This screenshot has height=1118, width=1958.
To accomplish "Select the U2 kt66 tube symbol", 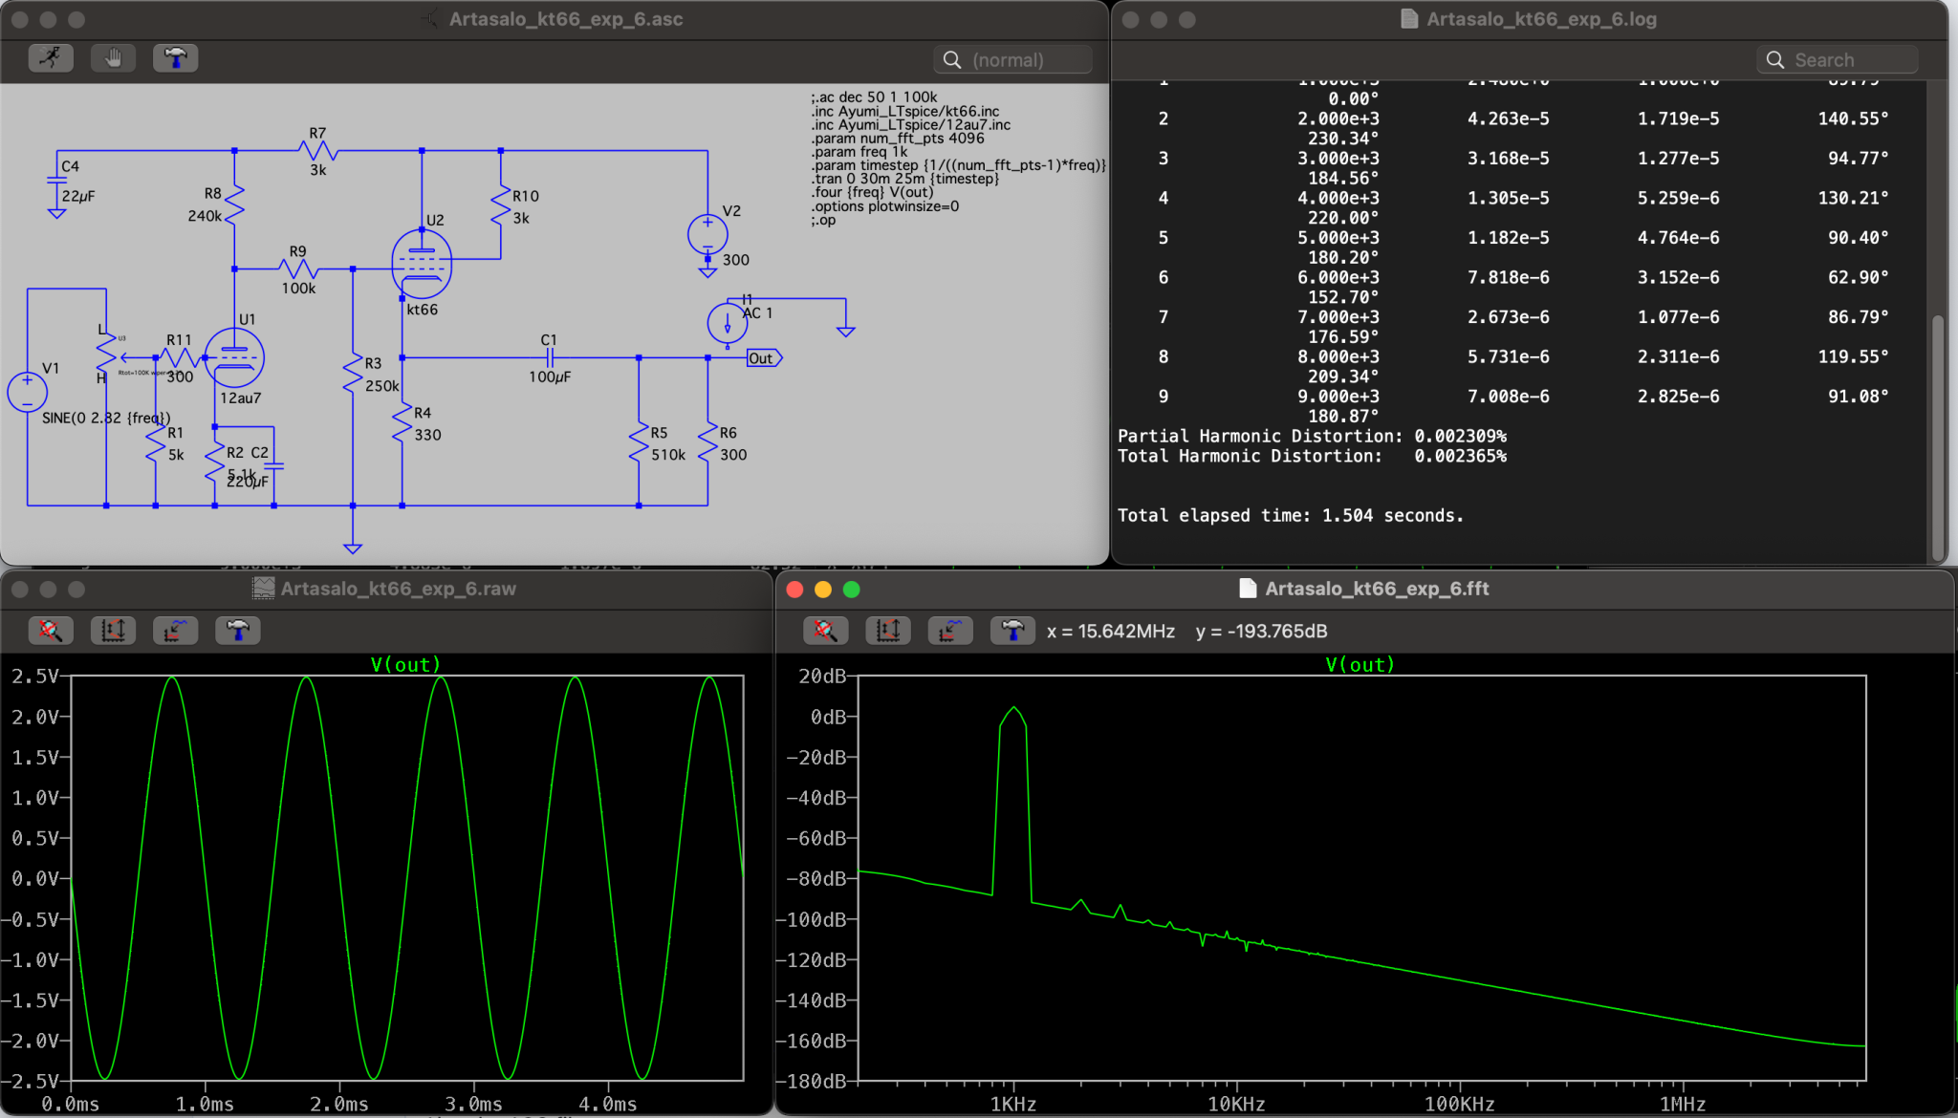I will (x=422, y=265).
